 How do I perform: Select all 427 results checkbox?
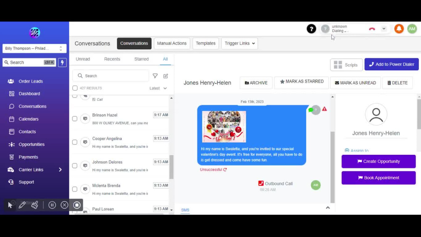click(x=75, y=88)
